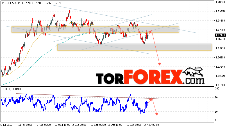Select the 2 Oct 16:00 time label
The height and width of the screenshot is (128, 227).
tap(115, 125)
